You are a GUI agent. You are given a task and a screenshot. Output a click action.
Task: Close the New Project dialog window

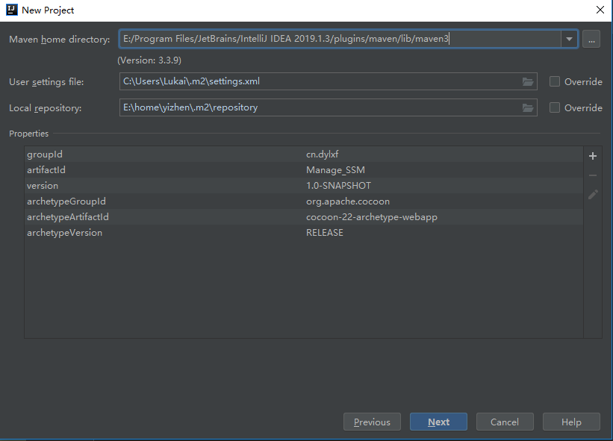[600, 10]
